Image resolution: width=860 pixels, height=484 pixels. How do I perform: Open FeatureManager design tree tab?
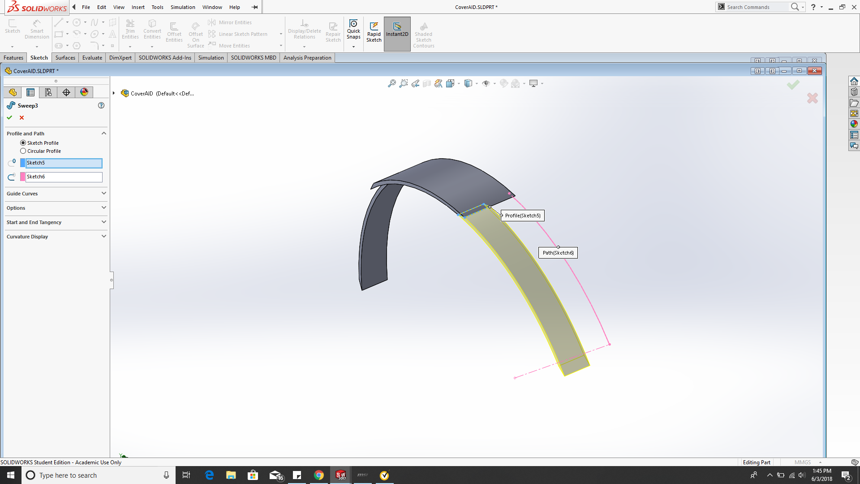[13, 92]
